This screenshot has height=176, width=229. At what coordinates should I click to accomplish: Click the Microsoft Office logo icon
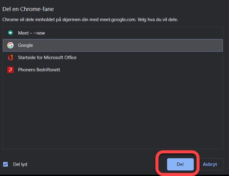pyautogui.click(x=10, y=58)
